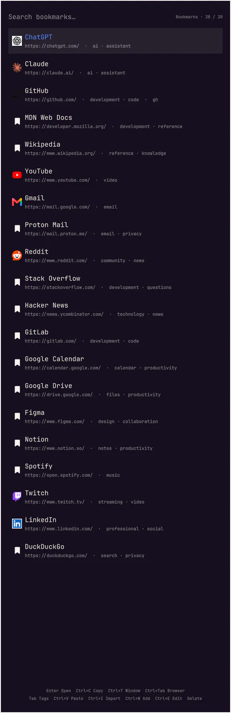Click the bookmark icon beside Wikipedia
This screenshot has width=231, height=713.
[17, 148]
